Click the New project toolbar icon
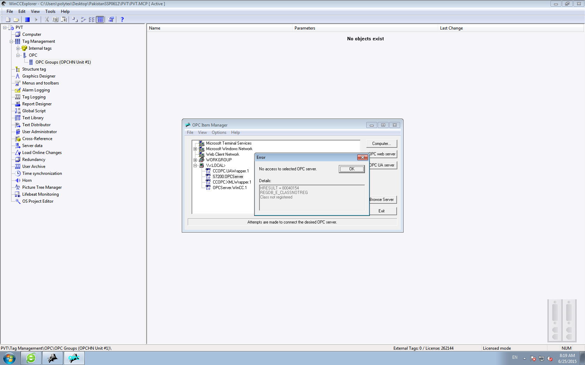This screenshot has width=585, height=365. tap(8, 20)
